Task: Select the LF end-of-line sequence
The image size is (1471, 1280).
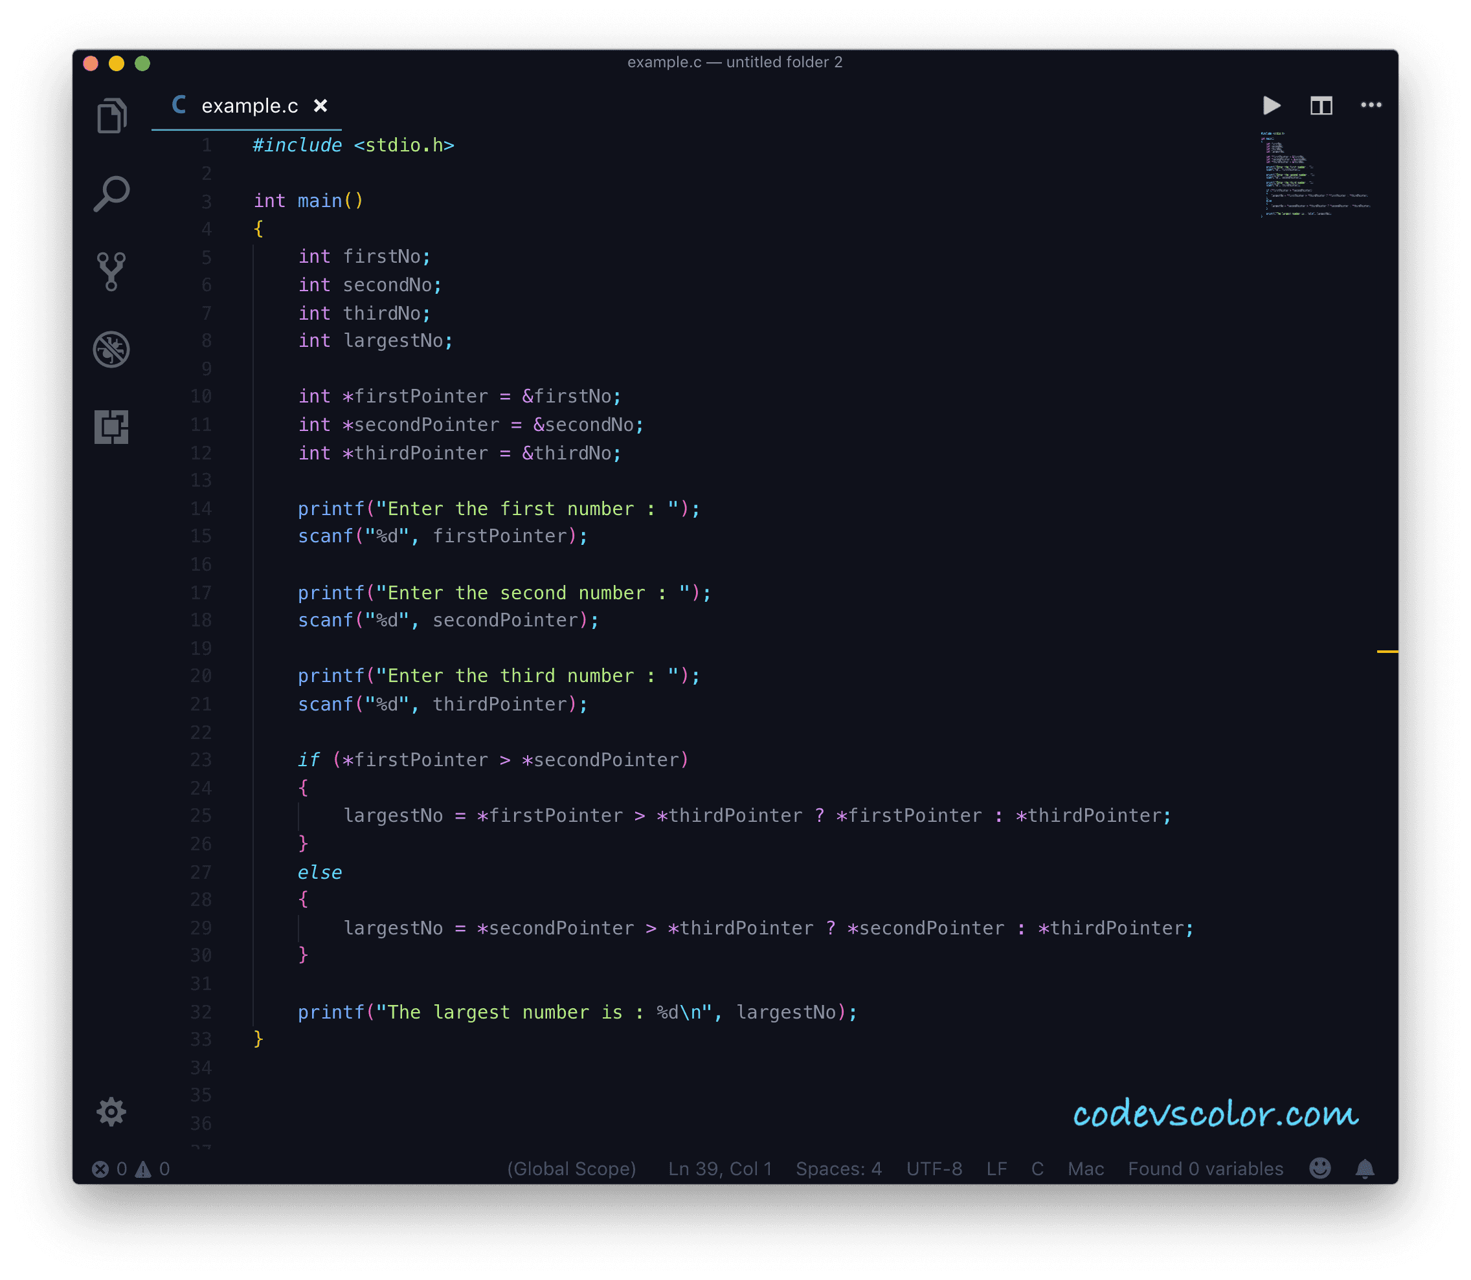Action: tap(996, 1169)
